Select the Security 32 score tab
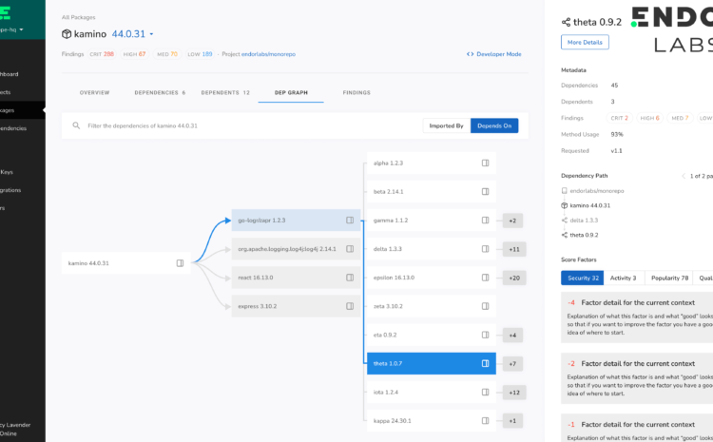This screenshot has height=442, width=713. point(583,278)
